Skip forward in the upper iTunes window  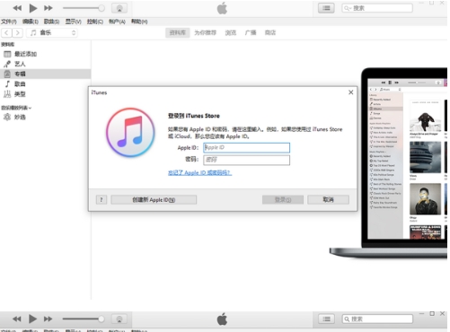[x=49, y=8]
